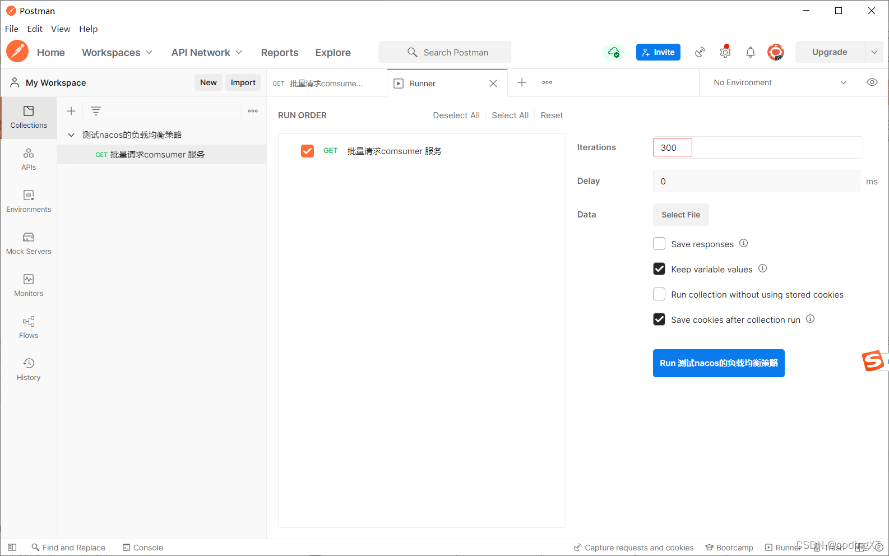The width and height of the screenshot is (889, 556).
Task: Toggle sidebar icon in the status bar
Action: [12, 548]
